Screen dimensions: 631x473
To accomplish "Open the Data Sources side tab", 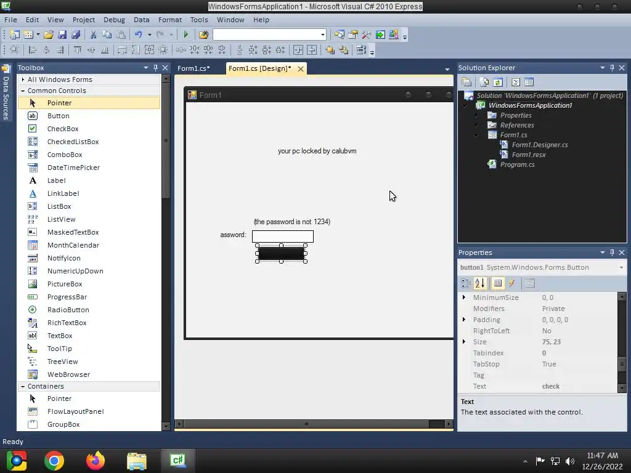I will [6, 92].
